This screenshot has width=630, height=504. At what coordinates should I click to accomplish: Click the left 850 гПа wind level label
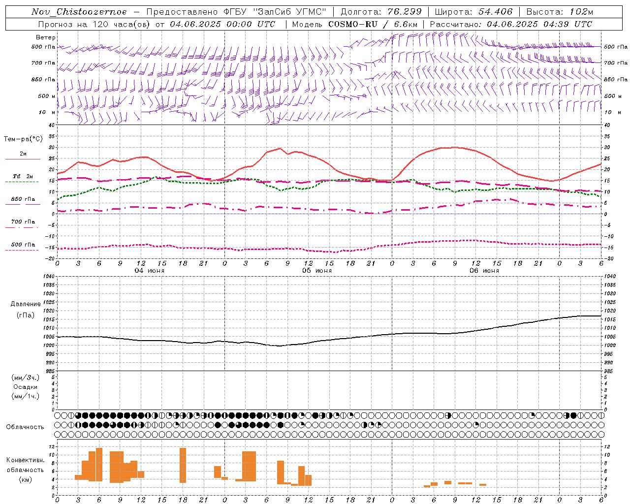[43, 79]
